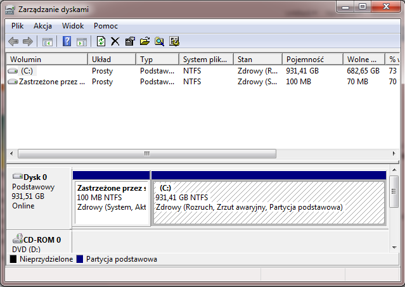This screenshot has height=287, width=405.
Task: Click the Dysk 0 disk icon
Action: (x=18, y=176)
